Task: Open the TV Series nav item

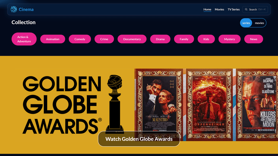Action: coord(233,9)
